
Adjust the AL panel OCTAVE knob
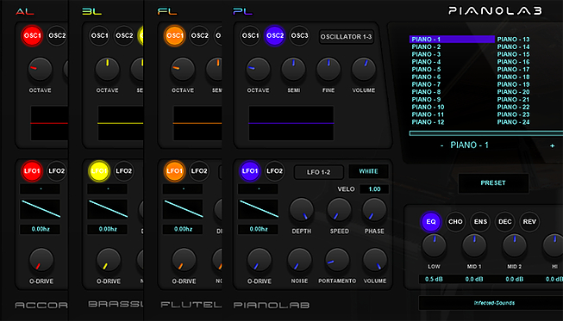(40, 70)
